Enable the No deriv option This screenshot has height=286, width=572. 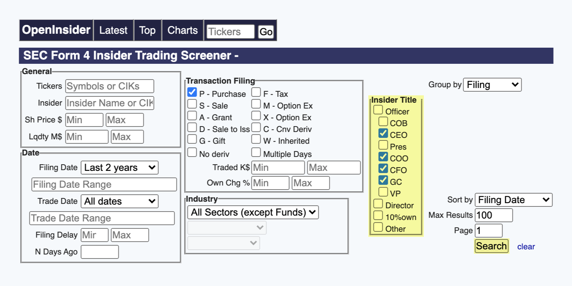click(192, 153)
